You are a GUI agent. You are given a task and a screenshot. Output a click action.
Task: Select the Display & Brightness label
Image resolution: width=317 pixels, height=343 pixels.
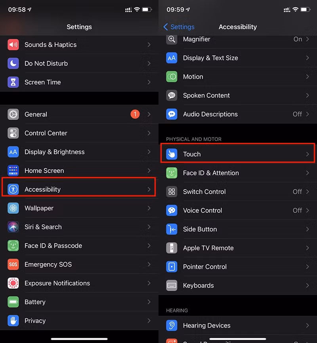coord(55,152)
